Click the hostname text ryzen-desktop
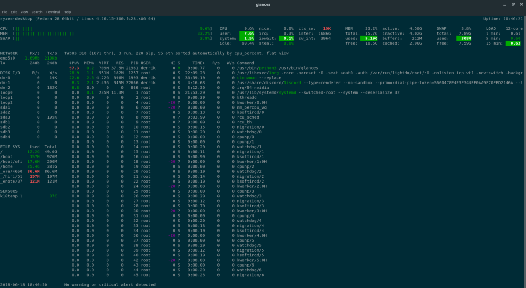 click(16, 19)
